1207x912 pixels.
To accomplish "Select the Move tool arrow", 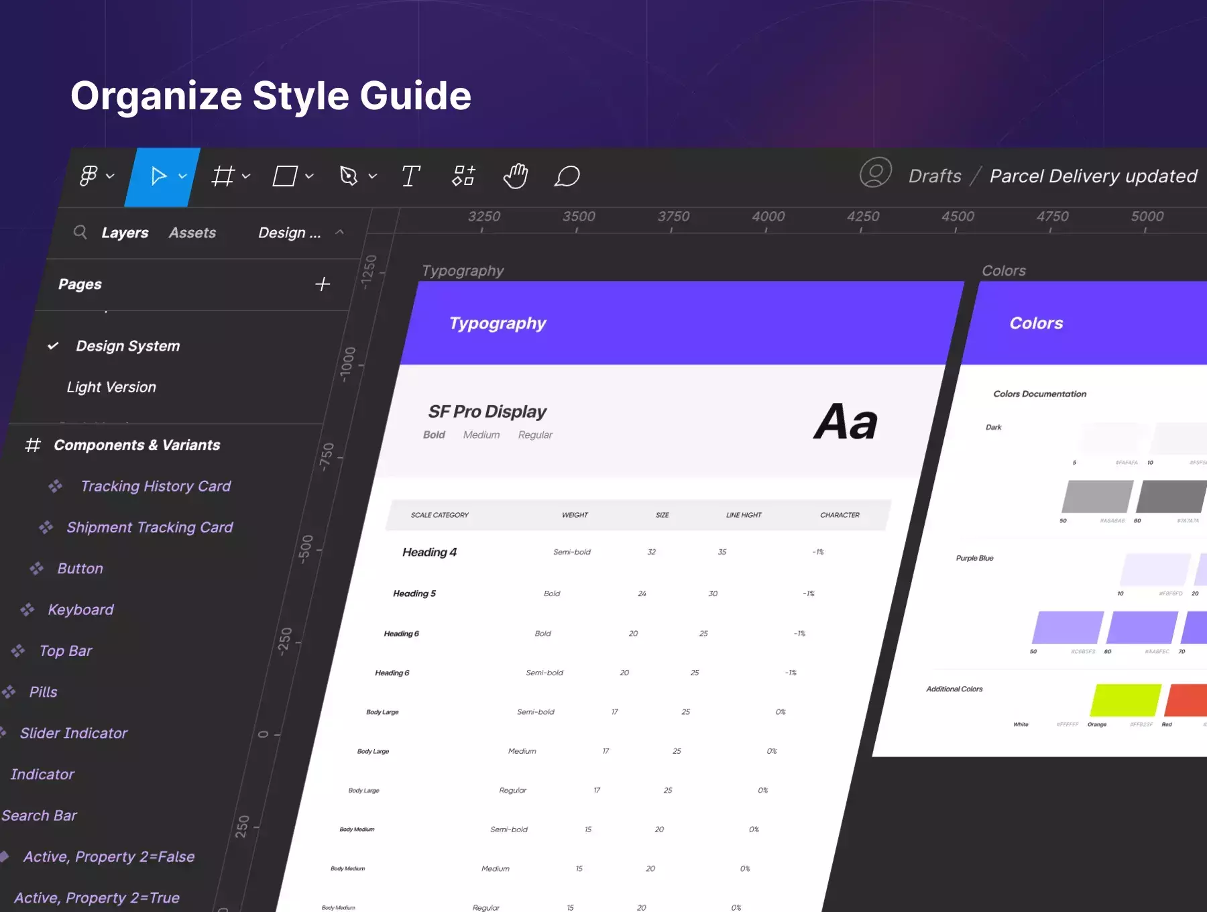I will (x=158, y=176).
